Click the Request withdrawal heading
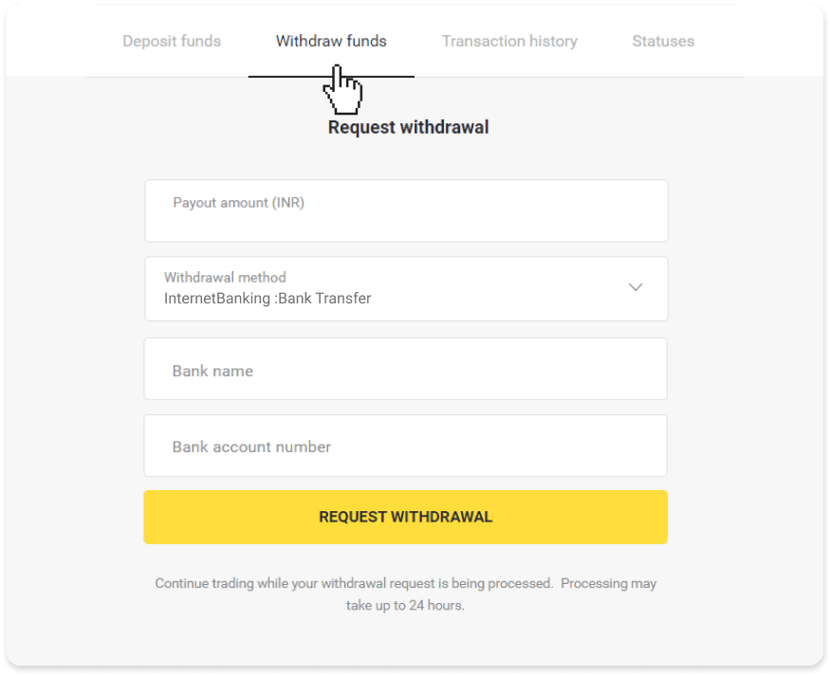Image resolution: width=831 pixels, height=676 pixels. (x=408, y=127)
